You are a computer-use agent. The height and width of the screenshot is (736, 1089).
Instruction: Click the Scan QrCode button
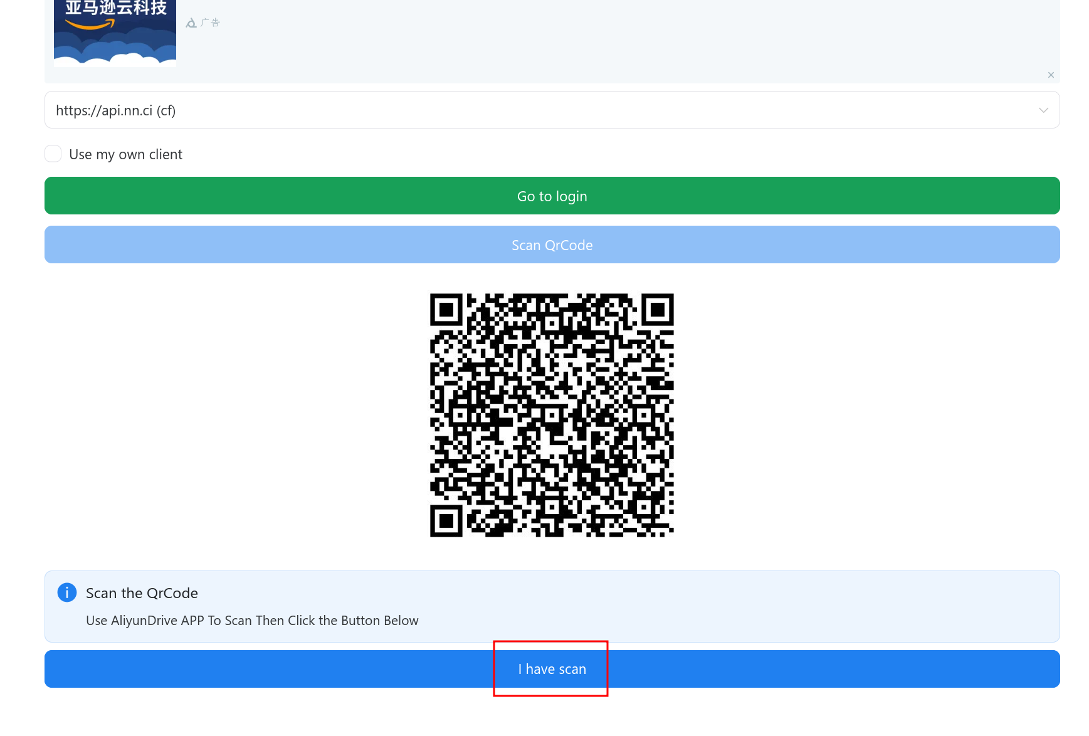pyautogui.click(x=552, y=244)
